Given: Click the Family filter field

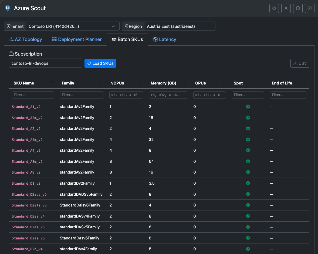Looking at the screenshot, I should (82, 95).
